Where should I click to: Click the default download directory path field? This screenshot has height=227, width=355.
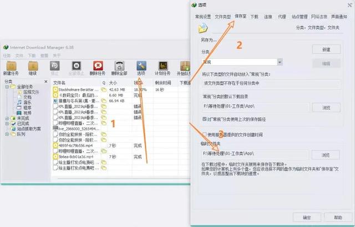pyautogui.click(x=255, y=107)
